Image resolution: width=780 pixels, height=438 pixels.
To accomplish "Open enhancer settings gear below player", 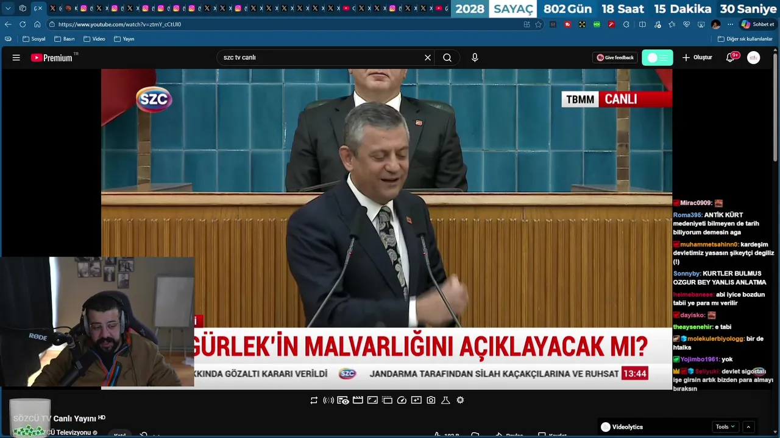I will point(460,400).
